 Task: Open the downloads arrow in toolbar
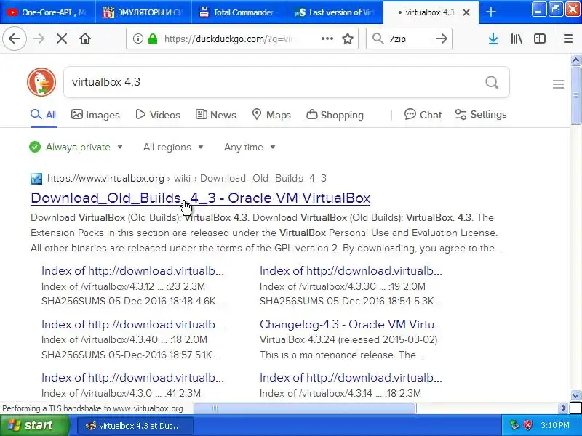pos(493,39)
